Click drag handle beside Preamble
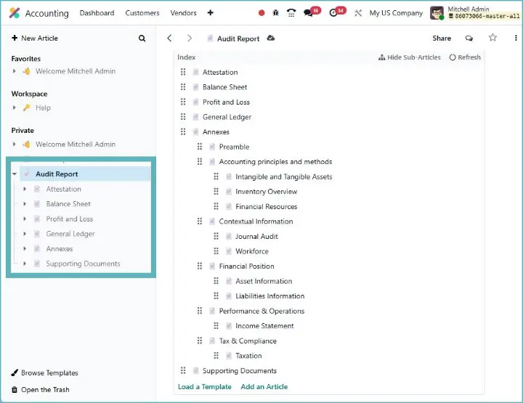523x403 pixels. click(200, 147)
